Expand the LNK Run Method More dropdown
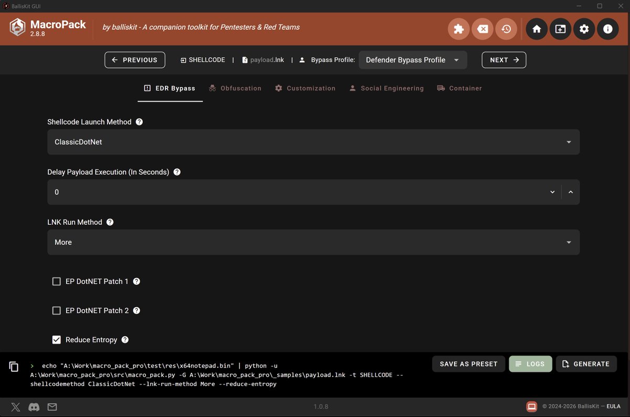 pos(313,242)
